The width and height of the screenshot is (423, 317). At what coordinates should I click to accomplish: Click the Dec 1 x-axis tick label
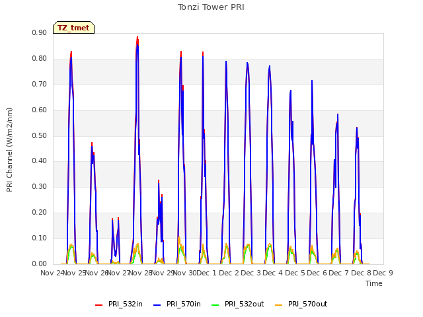coord(207,273)
